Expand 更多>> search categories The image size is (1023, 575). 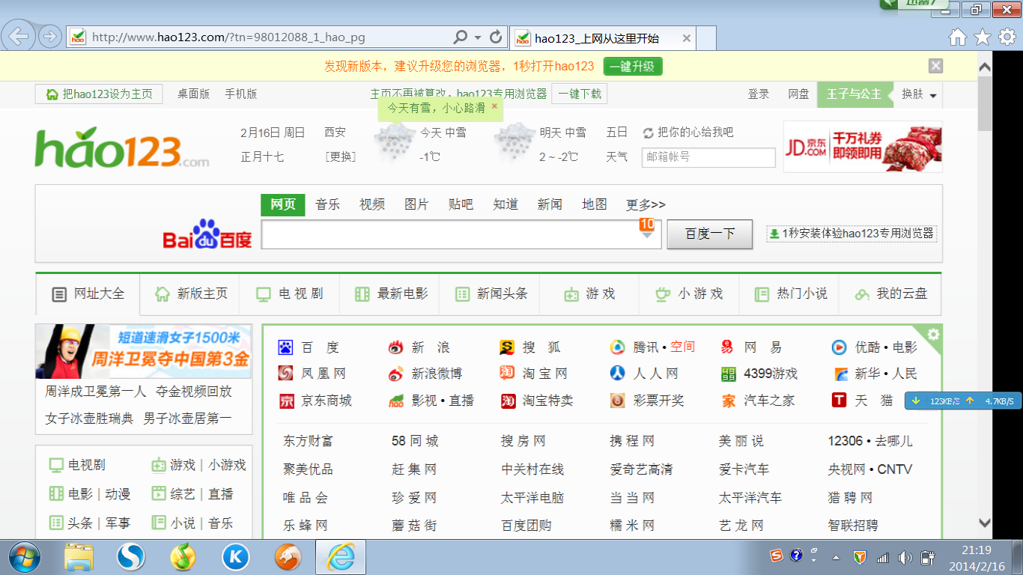click(x=646, y=204)
